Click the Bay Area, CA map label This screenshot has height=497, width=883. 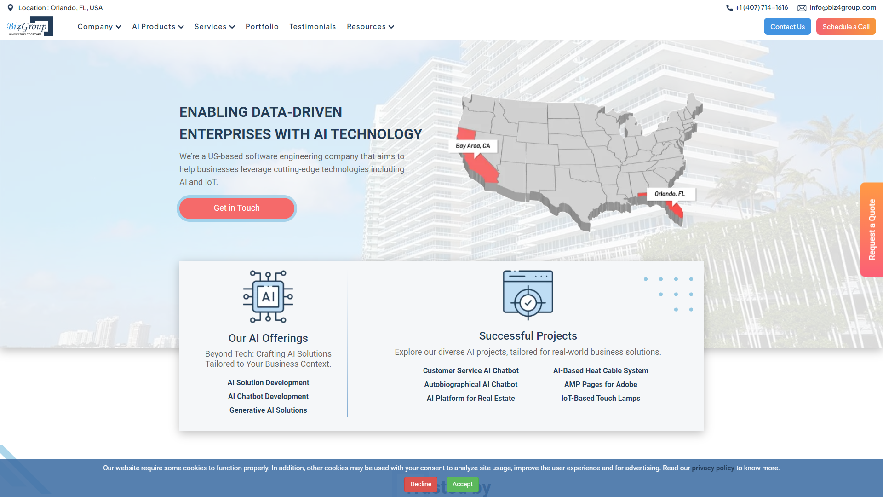pyautogui.click(x=473, y=146)
